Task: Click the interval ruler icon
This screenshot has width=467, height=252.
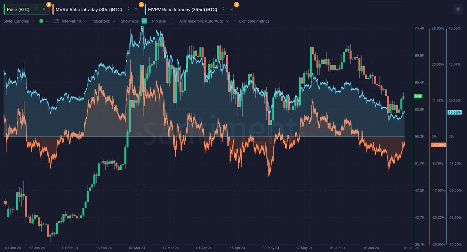Action: [x=56, y=21]
